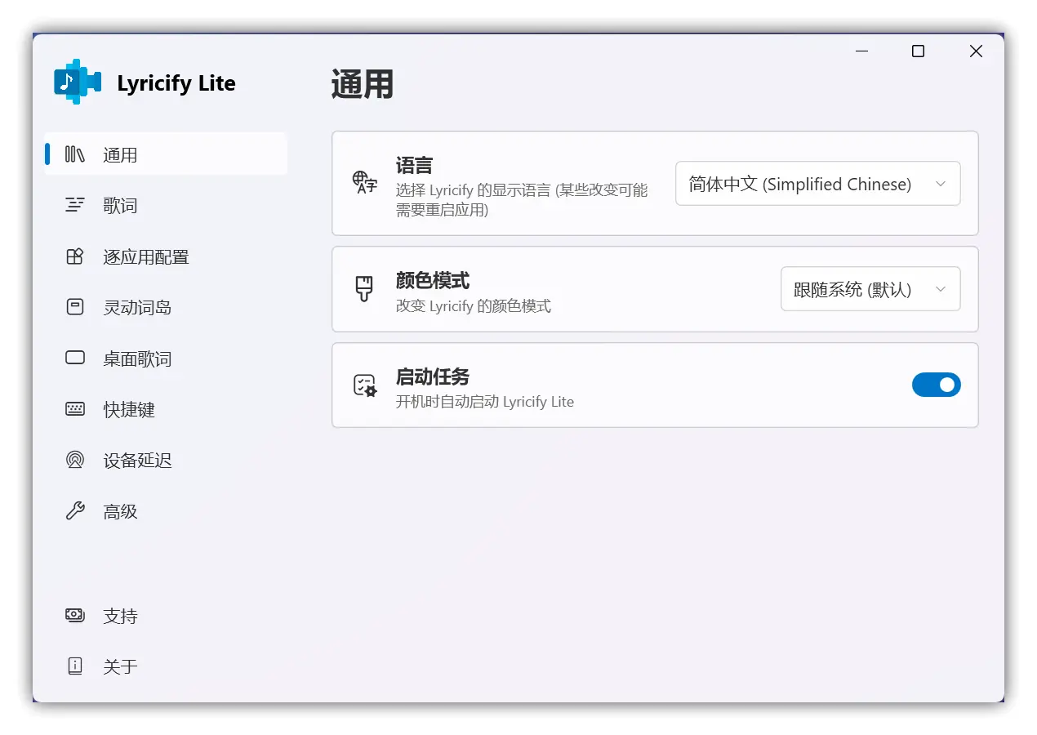
Task: Click the 支持 money icon
Action: pos(75,615)
